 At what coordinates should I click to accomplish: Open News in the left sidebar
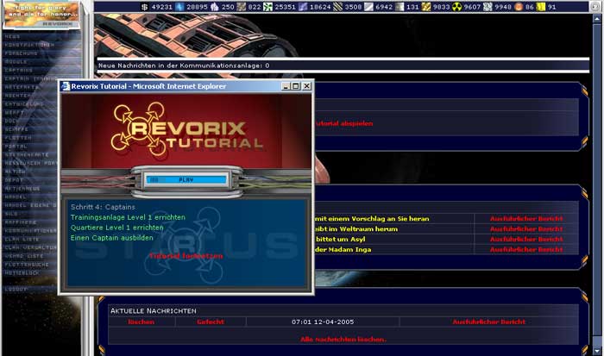pyautogui.click(x=13, y=37)
